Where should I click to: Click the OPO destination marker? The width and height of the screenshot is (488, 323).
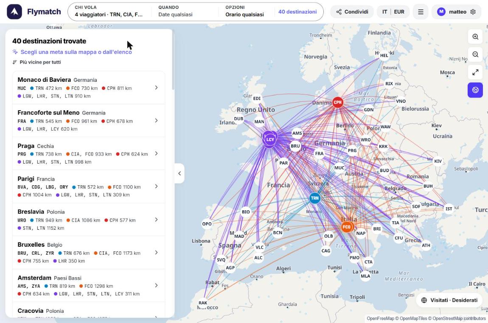tap(207, 224)
